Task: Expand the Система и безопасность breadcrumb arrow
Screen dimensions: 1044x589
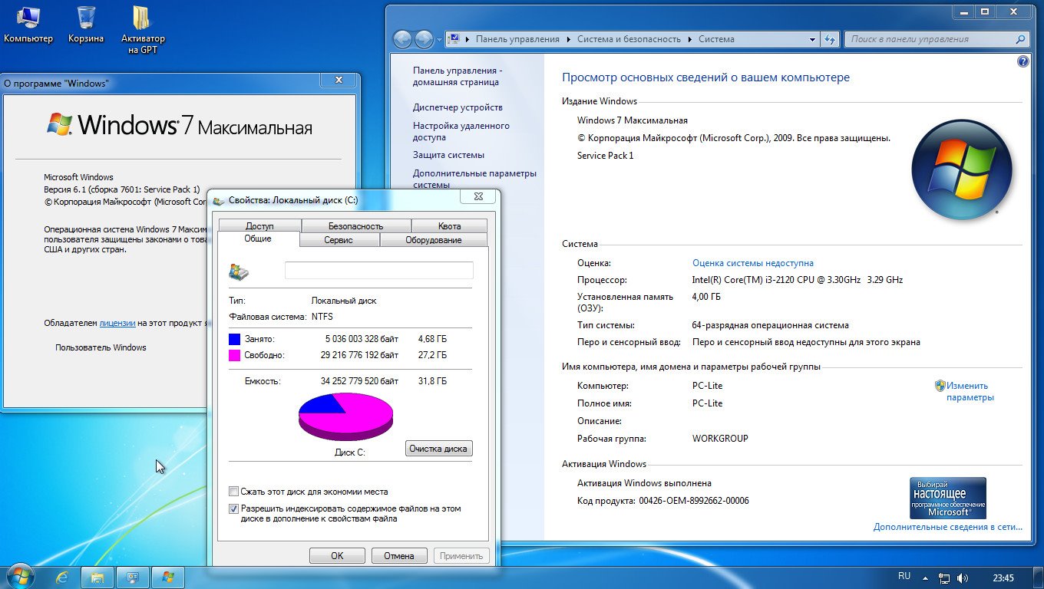Action: 689,39
